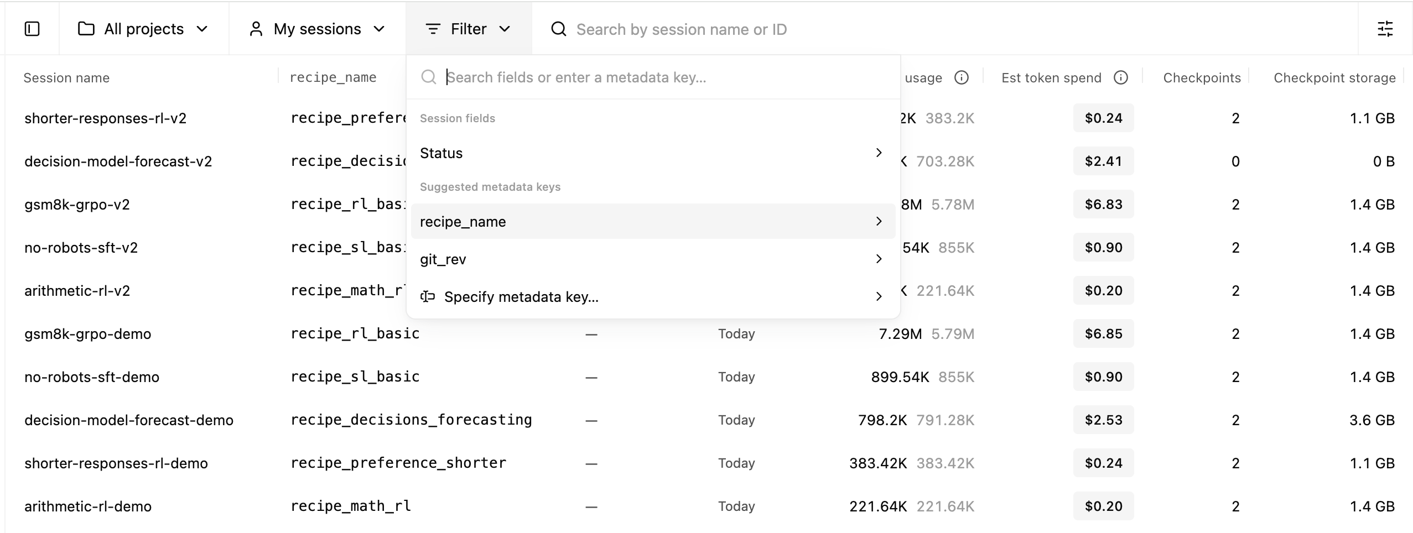Click the Specify metadata key text-cursor icon
1413x533 pixels.
click(428, 296)
